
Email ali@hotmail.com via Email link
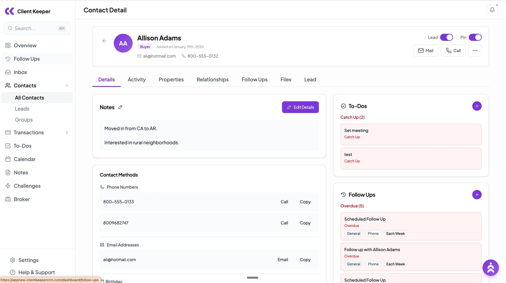[x=283, y=259]
